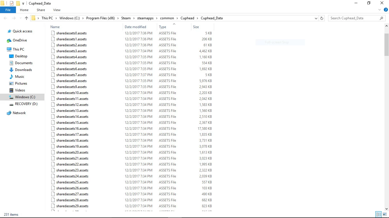
Task: Switch to the Home ribbon tab
Action: 24,10
